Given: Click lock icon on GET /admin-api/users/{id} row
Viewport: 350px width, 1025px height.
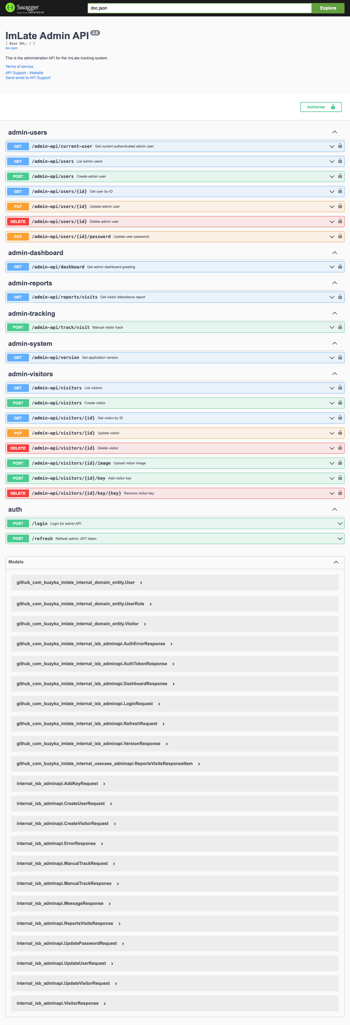Looking at the screenshot, I should tap(340, 191).
